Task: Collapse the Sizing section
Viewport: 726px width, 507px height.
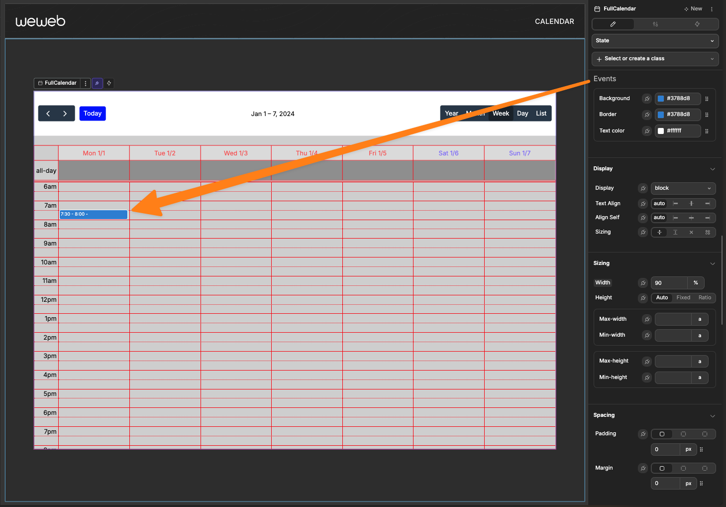Action: [x=712, y=263]
